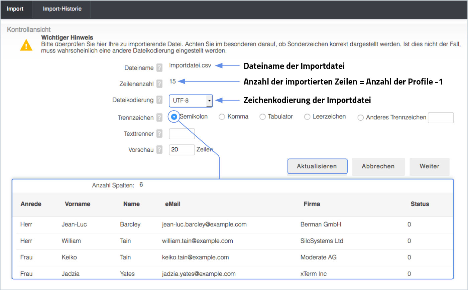Choose Komma as the separator
The image size is (468, 290).
pos(222,117)
